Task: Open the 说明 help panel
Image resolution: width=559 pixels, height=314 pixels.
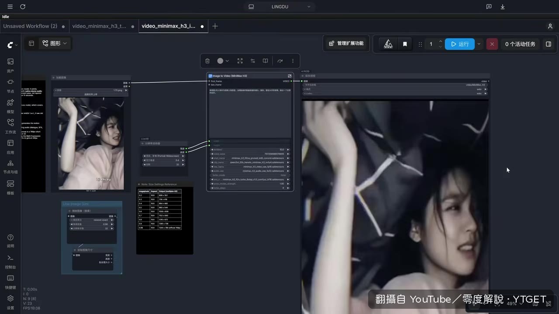Action: (10, 241)
